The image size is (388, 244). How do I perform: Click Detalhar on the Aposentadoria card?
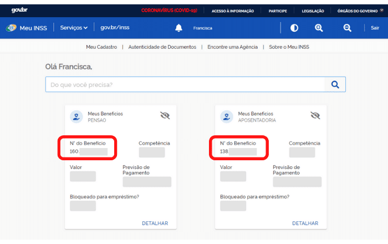tap(305, 223)
